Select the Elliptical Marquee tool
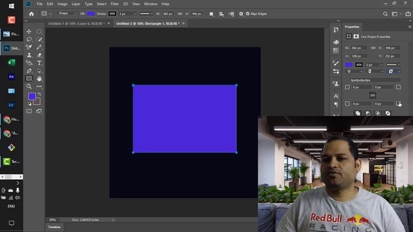 click(39, 32)
